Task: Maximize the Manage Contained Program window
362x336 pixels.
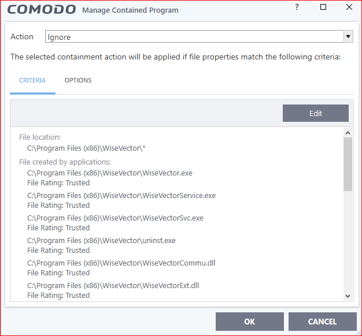Action: [323, 8]
